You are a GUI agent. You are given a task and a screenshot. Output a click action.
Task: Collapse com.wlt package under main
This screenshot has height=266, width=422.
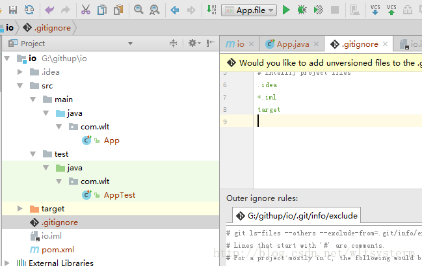59,127
